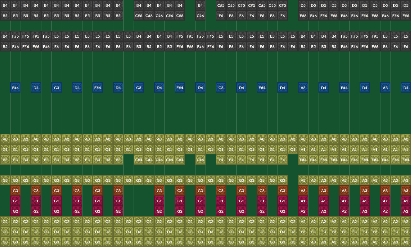Click the first A1 block in olive G1 row
The height and width of the screenshot is (247, 411).
click(303, 150)
